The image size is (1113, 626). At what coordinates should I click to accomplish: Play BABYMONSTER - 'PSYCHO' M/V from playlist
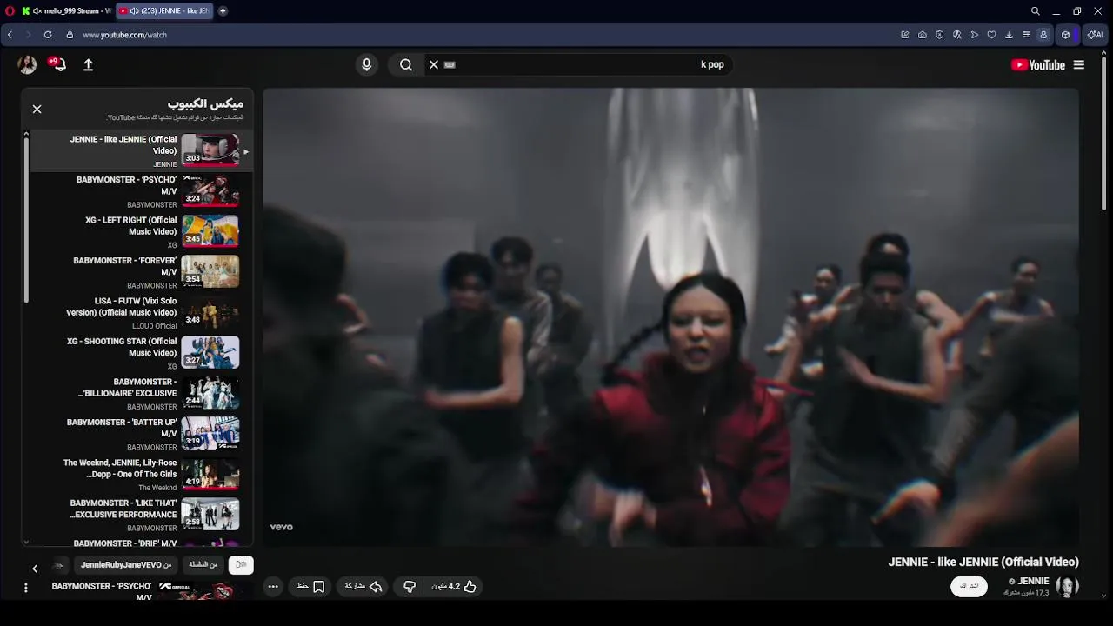click(x=141, y=191)
